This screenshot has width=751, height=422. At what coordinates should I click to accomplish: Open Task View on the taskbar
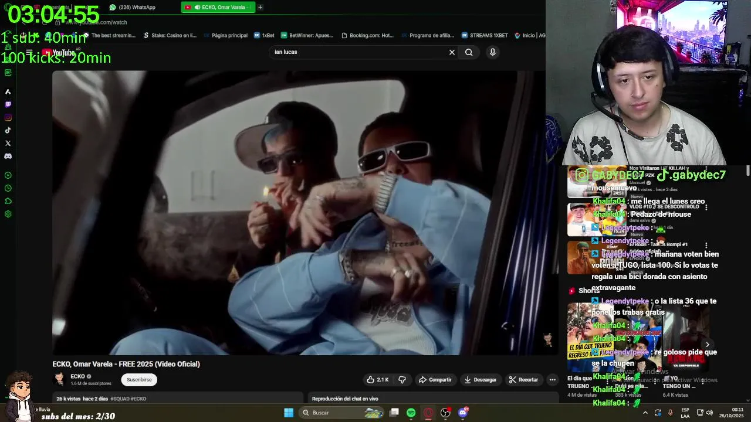pyautogui.click(x=394, y=413)
